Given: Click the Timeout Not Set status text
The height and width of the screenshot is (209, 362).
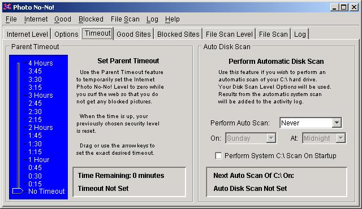Looking at the screenshot, I should (x=103, y=189).
